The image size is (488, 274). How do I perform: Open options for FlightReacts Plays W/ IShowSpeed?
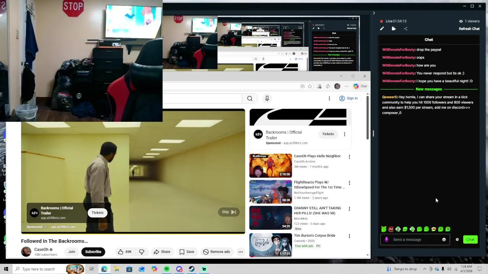coord(349,183)
